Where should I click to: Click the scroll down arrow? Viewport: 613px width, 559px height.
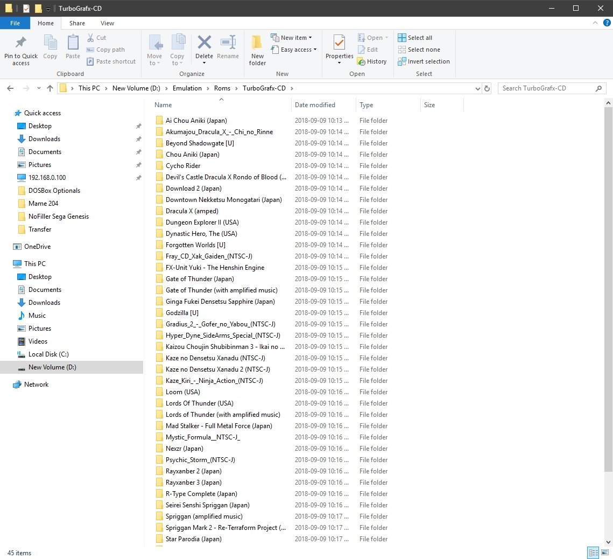[608, 542]
